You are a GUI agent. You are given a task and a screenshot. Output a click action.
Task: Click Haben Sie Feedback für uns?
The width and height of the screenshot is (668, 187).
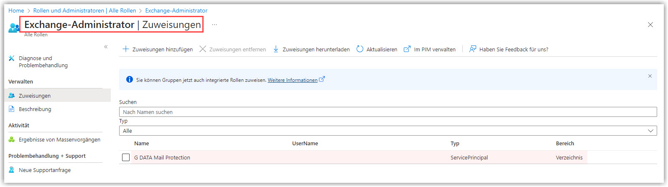coord(509,49)
